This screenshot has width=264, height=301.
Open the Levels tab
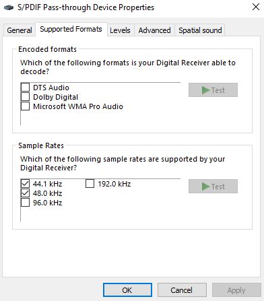pos(120,30)
